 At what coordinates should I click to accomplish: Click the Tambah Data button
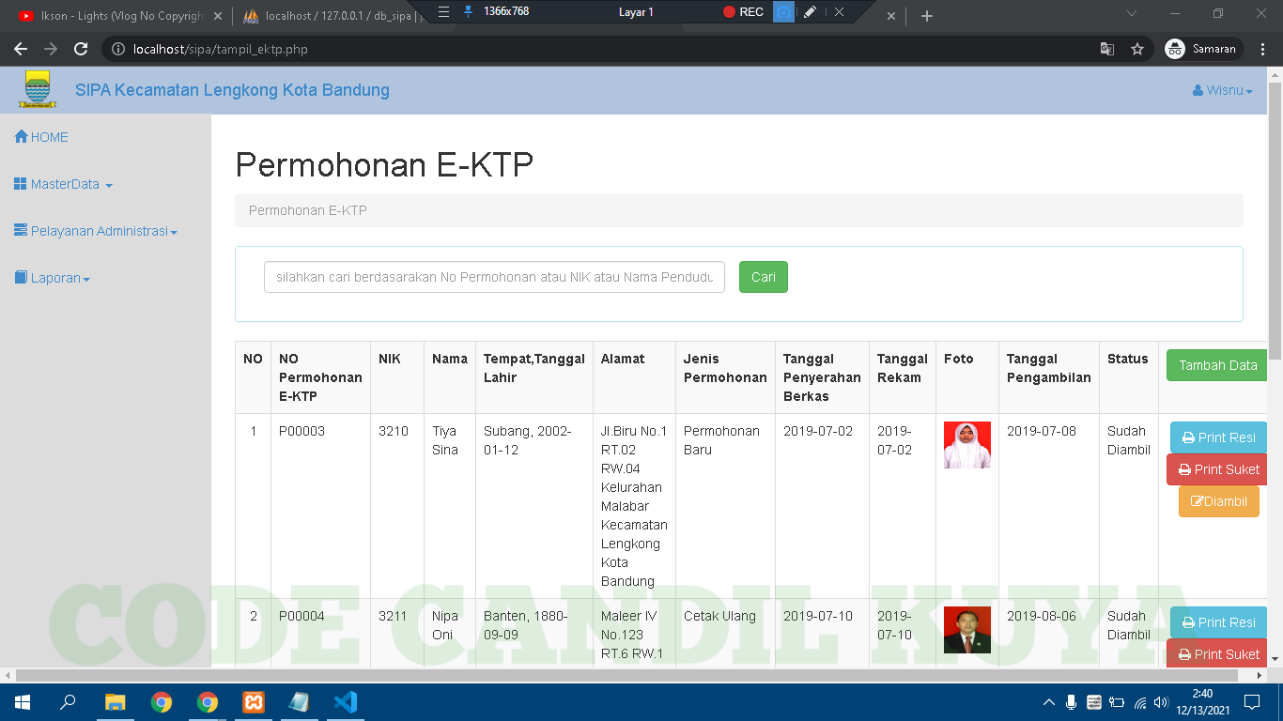tap(1217, 365)
